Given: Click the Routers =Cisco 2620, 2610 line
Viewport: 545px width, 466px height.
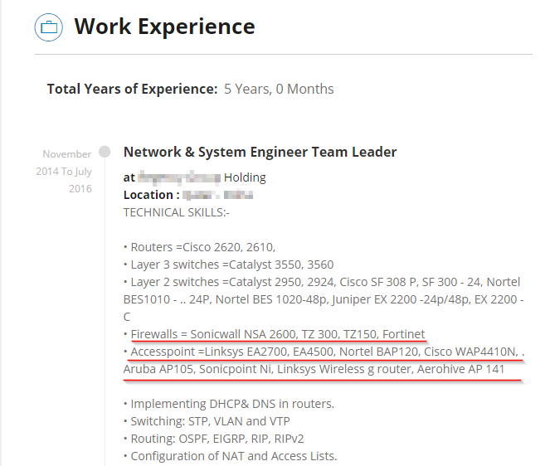Looking at the screenshot, I should (200, 247).
